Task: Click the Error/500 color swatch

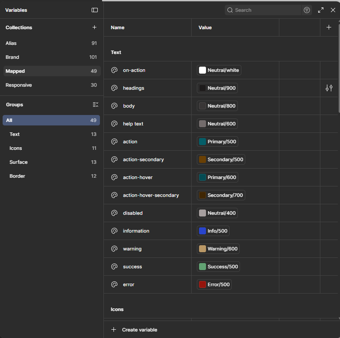Action: pyautogui.click(x=203, y=284)
